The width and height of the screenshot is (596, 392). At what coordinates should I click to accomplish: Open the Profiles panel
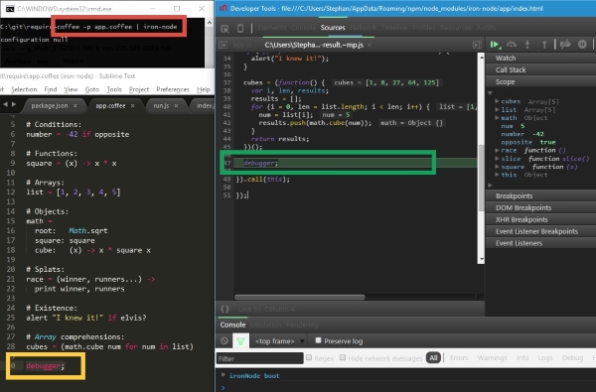[424, 28]
